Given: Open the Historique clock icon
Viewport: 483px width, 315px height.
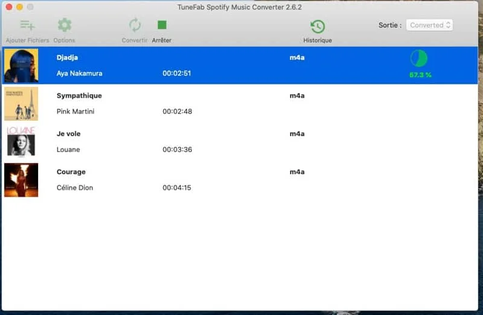Looking at the screenshot, I should (318, 27).
